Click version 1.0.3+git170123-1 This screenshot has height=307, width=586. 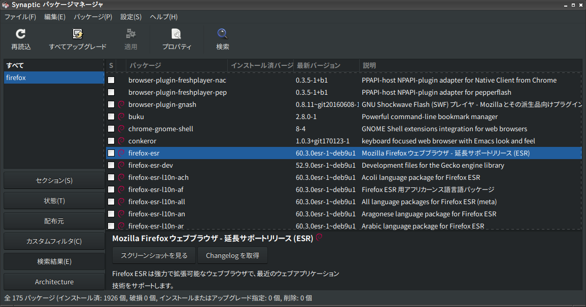click(323, 141)
